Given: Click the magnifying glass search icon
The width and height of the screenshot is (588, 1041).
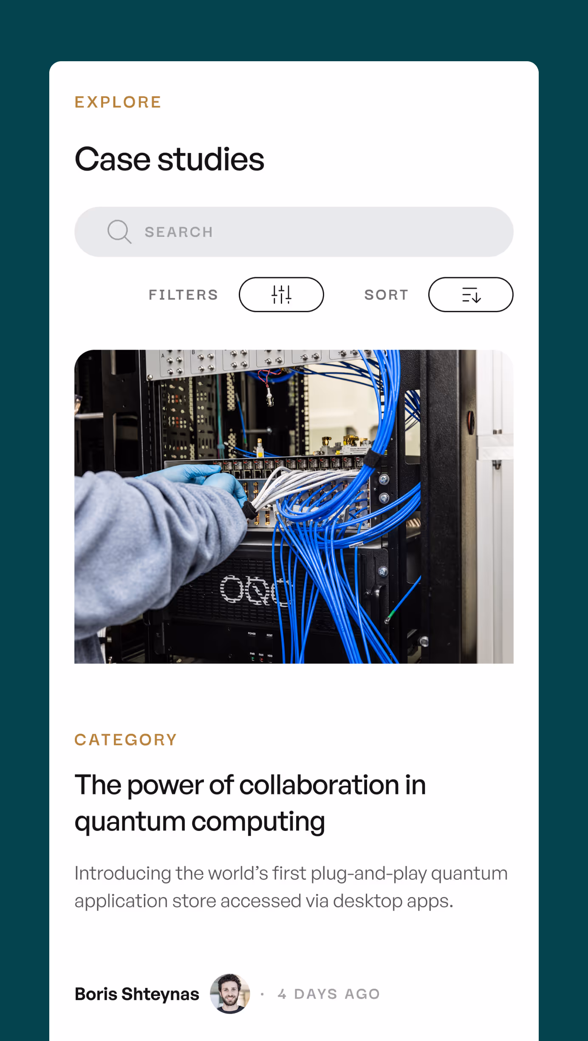Looking at the screenshot, I should [119, 232].
